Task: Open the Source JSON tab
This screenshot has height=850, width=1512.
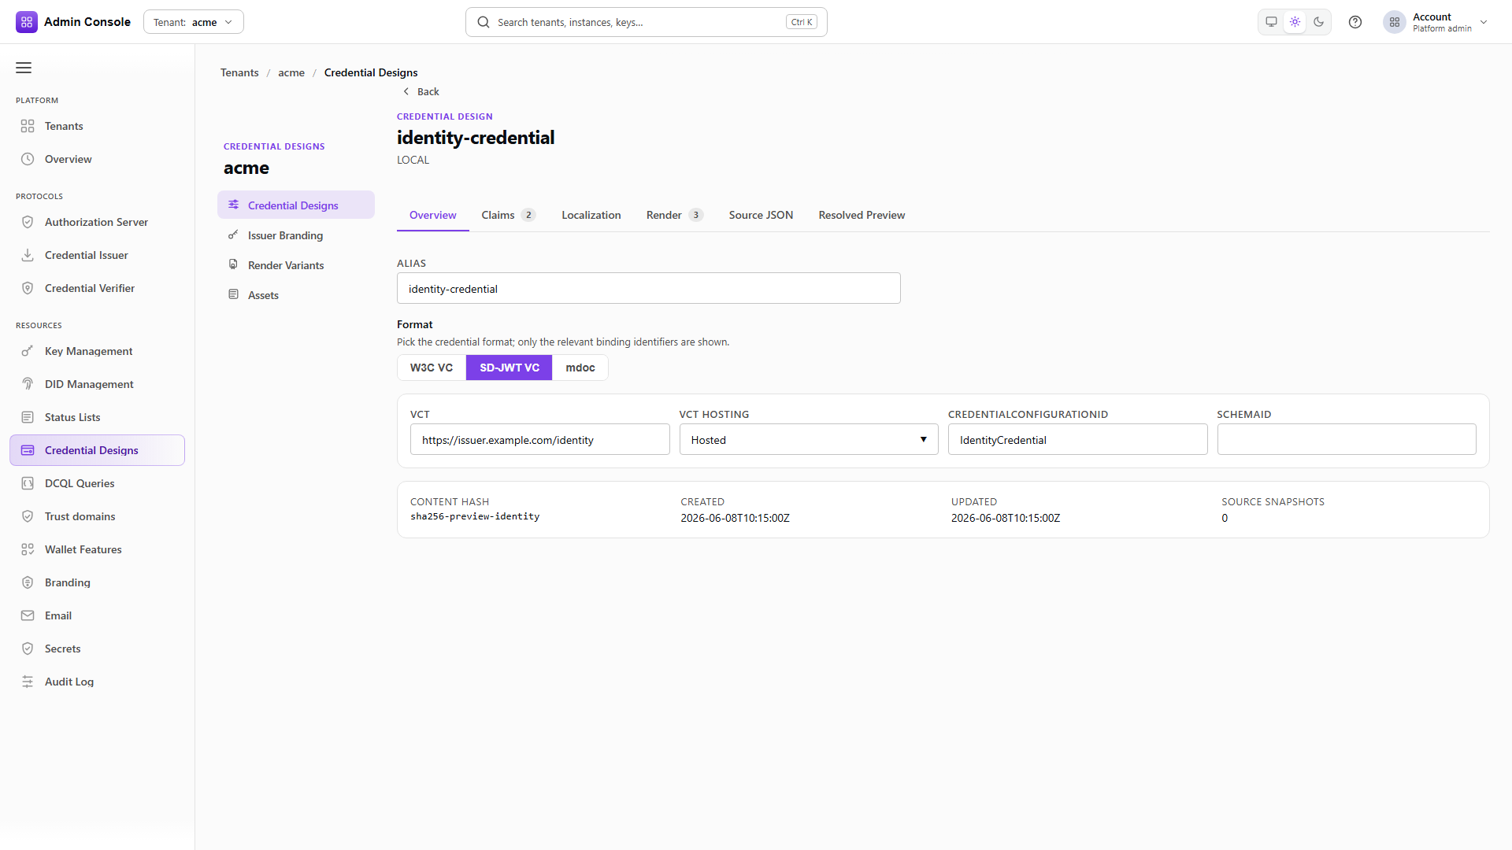Action: point(761,215)
